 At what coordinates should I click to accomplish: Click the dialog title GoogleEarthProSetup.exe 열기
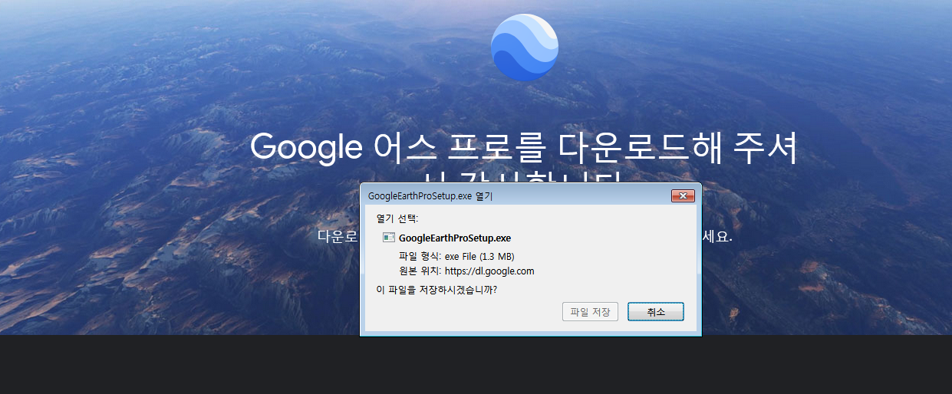pyautogui.click(x=430, y=196)
